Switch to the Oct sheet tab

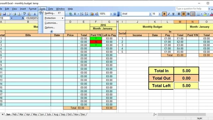(x=70, y=114)
